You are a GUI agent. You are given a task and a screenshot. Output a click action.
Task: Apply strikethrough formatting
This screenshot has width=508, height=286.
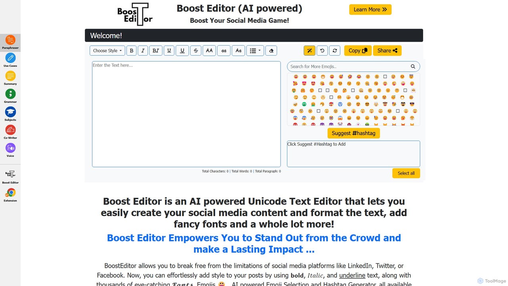196,50
